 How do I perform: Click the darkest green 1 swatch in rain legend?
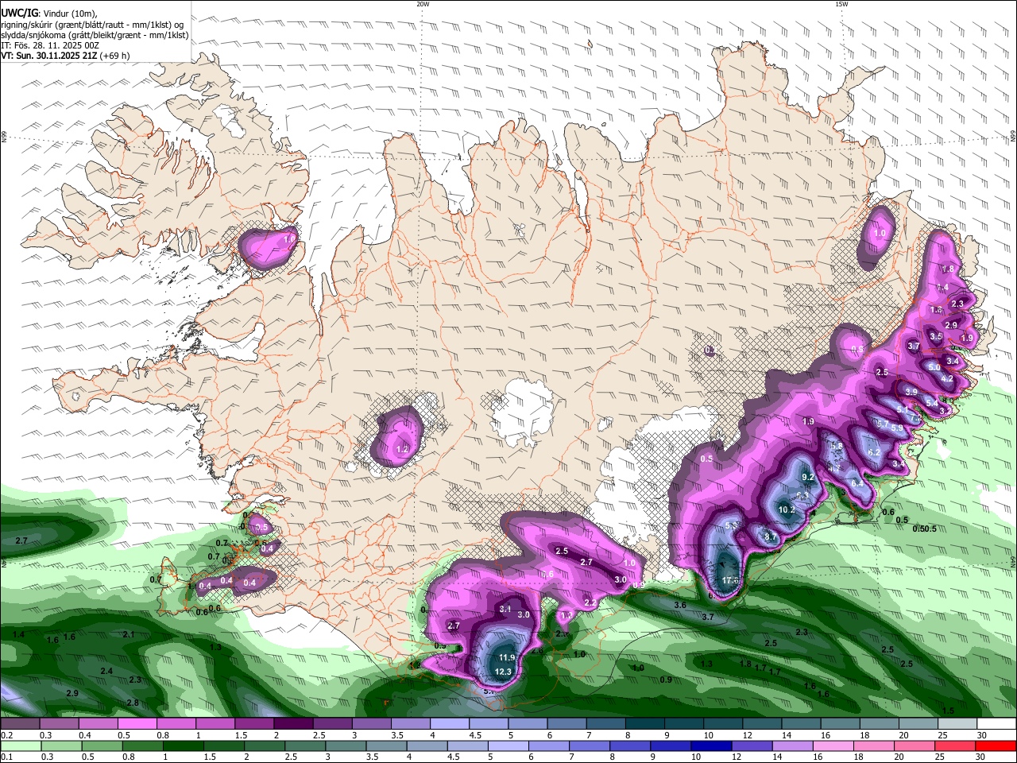(183, 746)
